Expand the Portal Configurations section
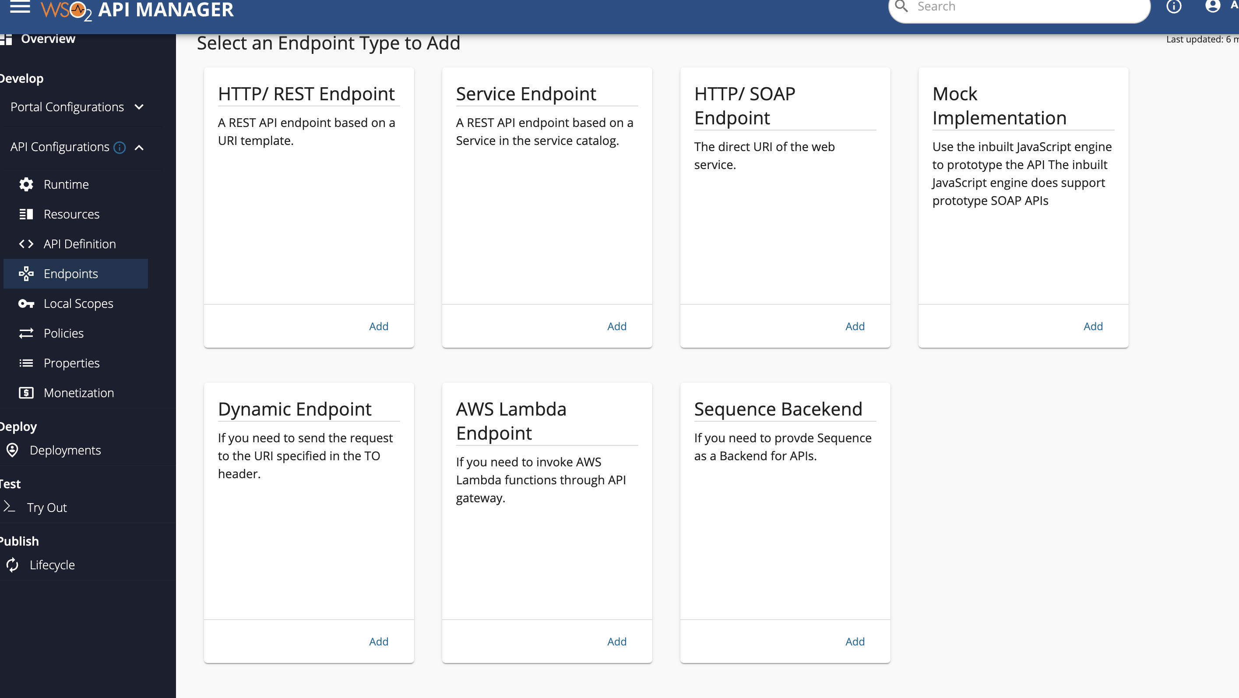The width and height of the screenshot is (1239, 698). (140, 107)
